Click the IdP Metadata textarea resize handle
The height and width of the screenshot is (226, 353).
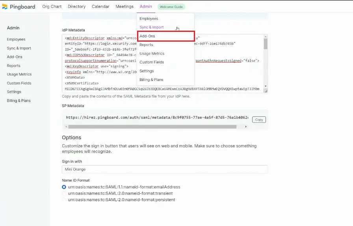pos(266,91)
